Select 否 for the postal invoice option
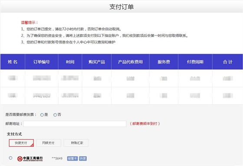This screenshot has width=243, height=166. 55,115
